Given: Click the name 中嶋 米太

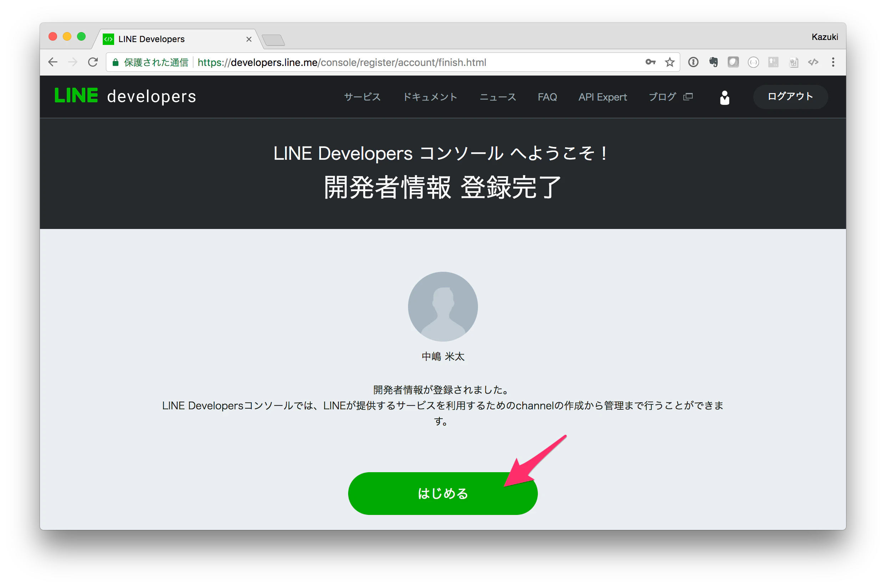Looking at the screenshot, I should click(443, 356).
